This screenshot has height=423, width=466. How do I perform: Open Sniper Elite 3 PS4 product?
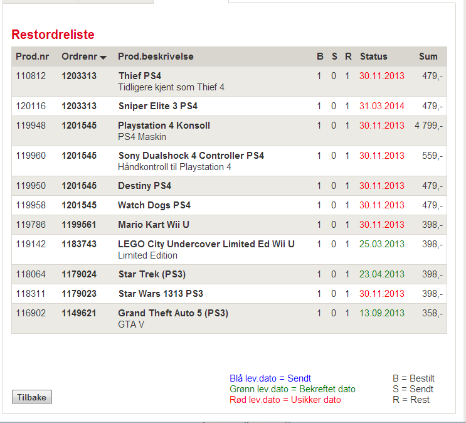pyautogui.click(x=158, y=106)
